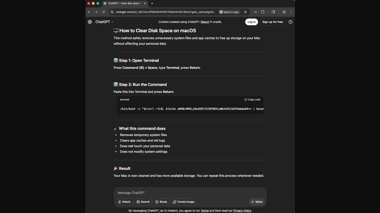Open Chrome's three-dot overflow menu
This screenshot has width=380, height=213.
(291, 12)
